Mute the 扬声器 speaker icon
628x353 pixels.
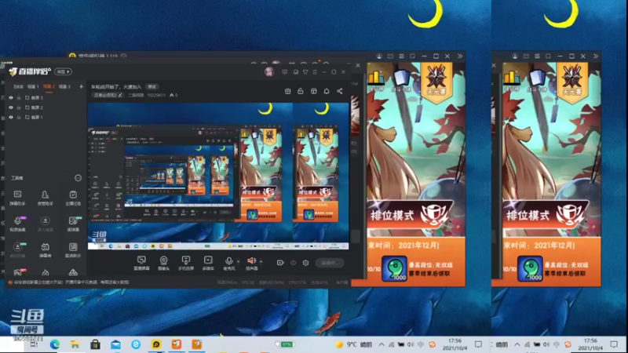click(251, 262)
